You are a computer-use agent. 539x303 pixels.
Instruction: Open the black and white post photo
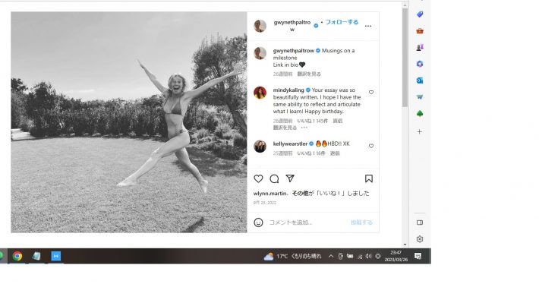click(129, 122)
